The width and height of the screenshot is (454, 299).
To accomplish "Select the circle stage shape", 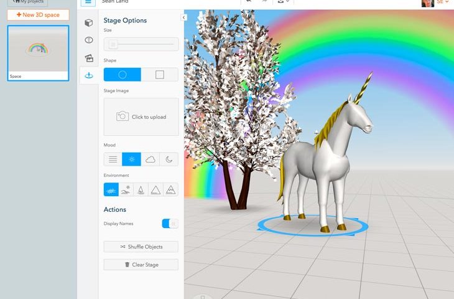I will 123,75.
